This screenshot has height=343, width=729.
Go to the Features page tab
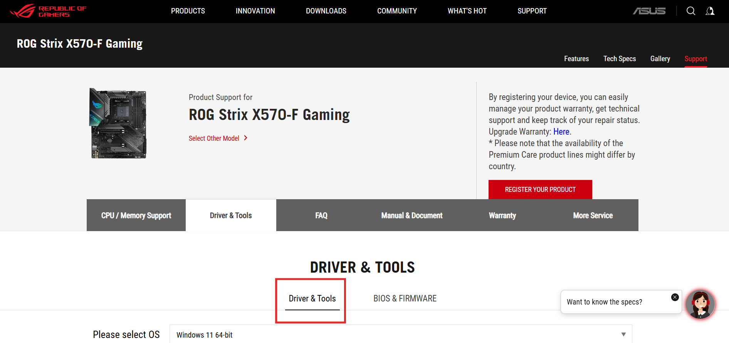576,59
